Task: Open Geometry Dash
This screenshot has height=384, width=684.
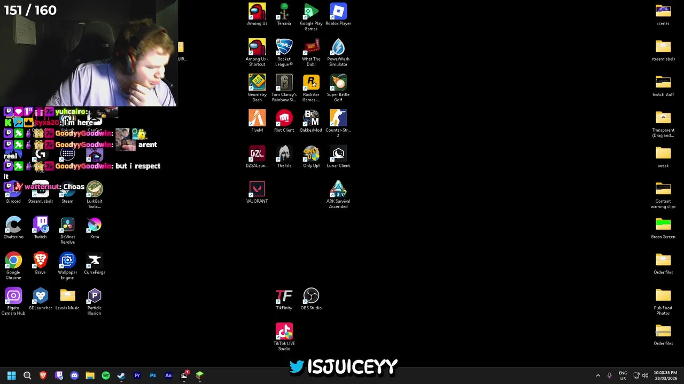Action: (x=257, y=89)
